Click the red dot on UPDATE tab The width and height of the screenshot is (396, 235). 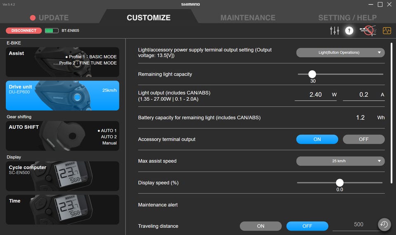pyautogui.click(x=33, y=18)
